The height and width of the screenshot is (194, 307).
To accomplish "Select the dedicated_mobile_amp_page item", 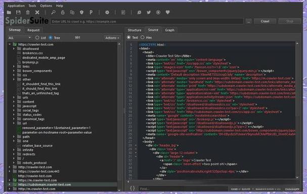I will [x=43, y=58].
